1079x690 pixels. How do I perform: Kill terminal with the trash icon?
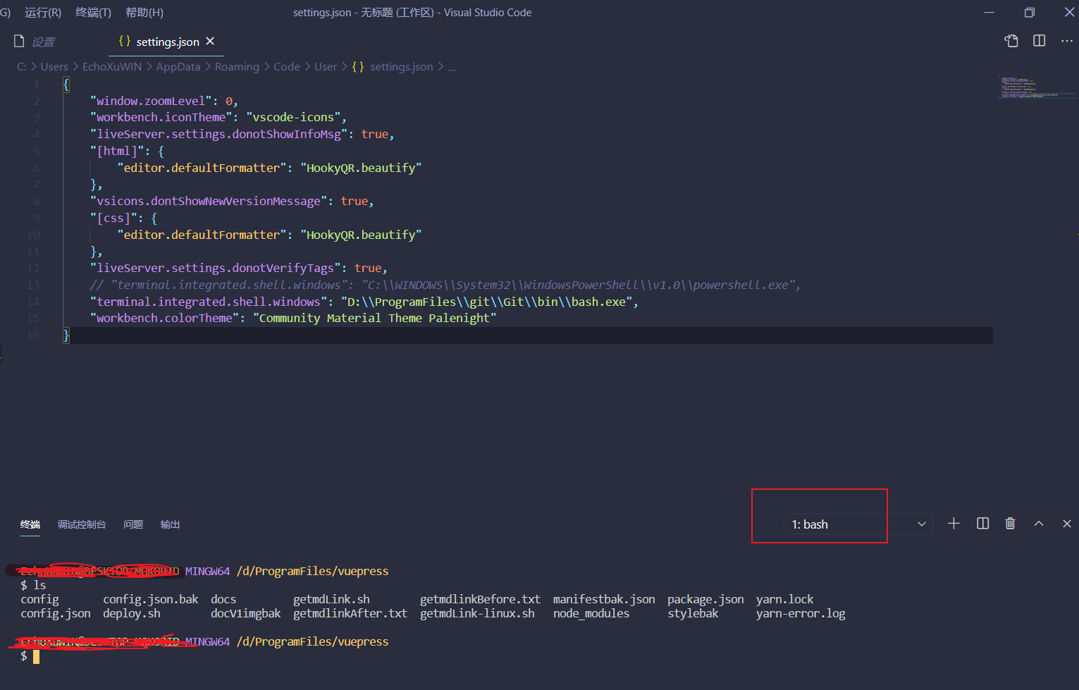(x=1010, y=524)
